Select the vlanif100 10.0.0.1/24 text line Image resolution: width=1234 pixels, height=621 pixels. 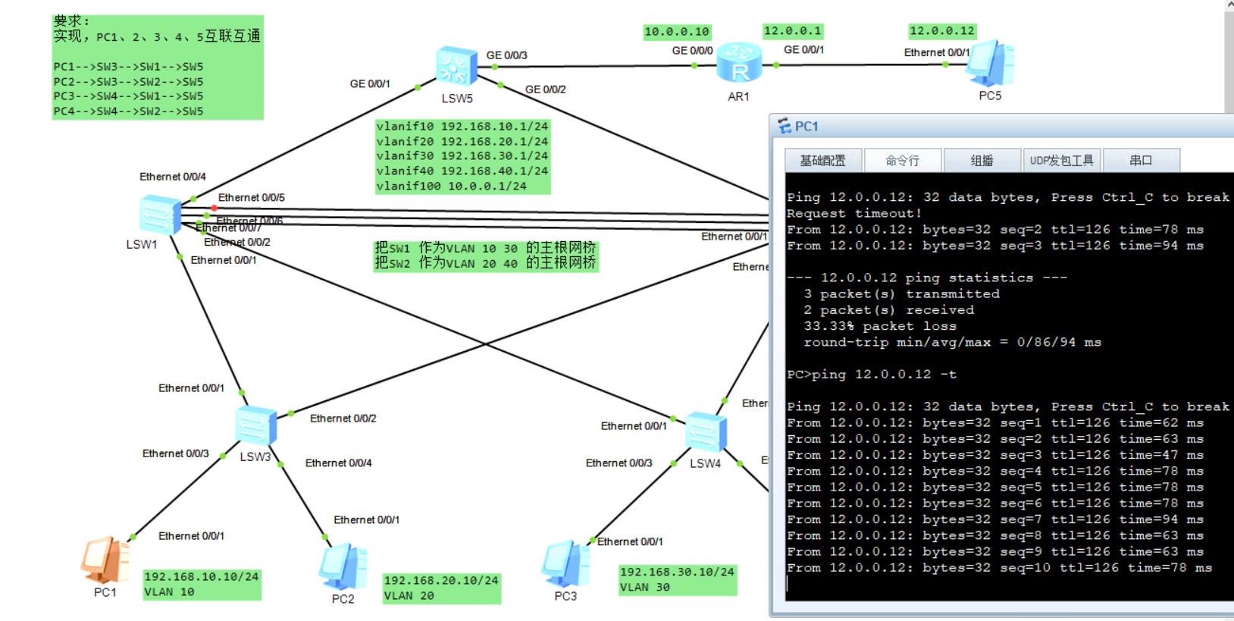pyautogui.click(x=452, y=186)
